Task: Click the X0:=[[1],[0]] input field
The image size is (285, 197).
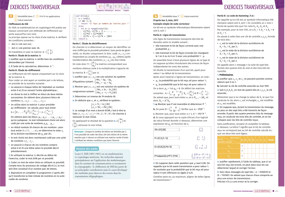Action: 167,129
